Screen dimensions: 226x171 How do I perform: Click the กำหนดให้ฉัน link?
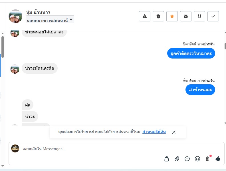(154, 132)
